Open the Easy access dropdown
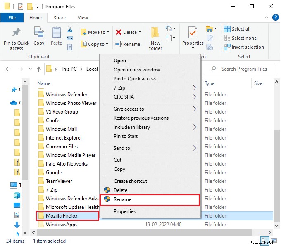281x246 pixels. tap(170, 38)
